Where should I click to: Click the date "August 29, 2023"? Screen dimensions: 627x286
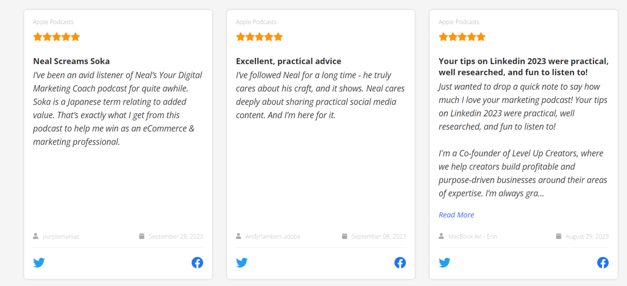click(587, 236)
